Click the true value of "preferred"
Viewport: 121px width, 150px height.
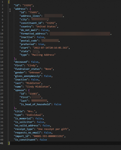pyautogui.click(x=41, y=44)
